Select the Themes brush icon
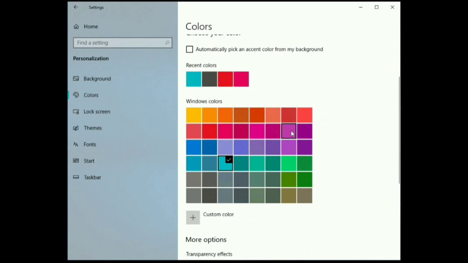 (x=76, y=128)
